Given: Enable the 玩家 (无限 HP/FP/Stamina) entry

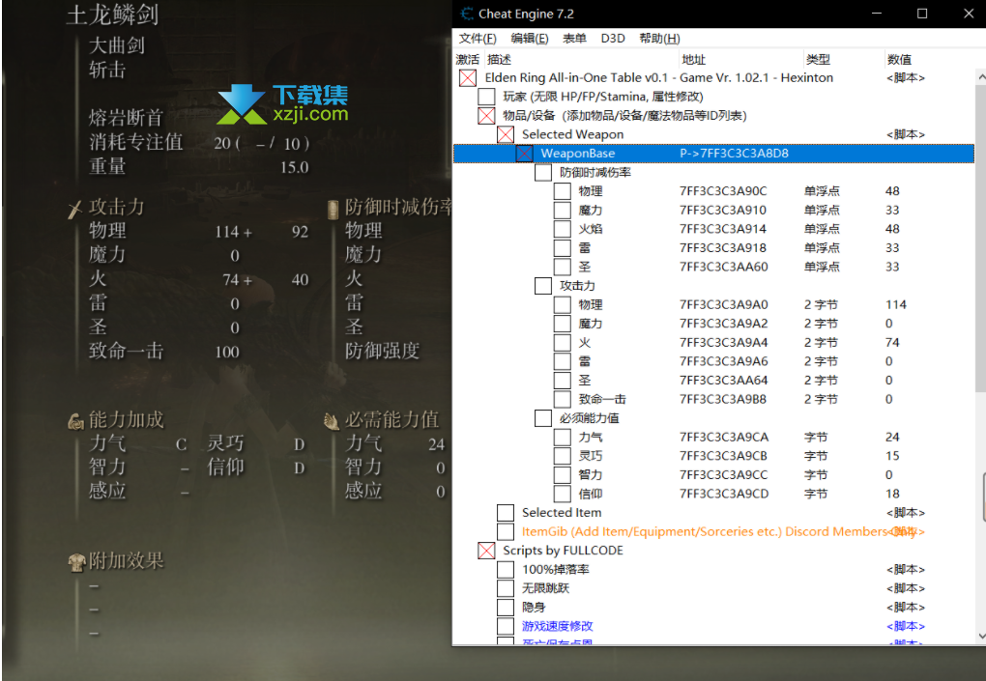Looking at the screenshot, I should click(x=486, y=97).
